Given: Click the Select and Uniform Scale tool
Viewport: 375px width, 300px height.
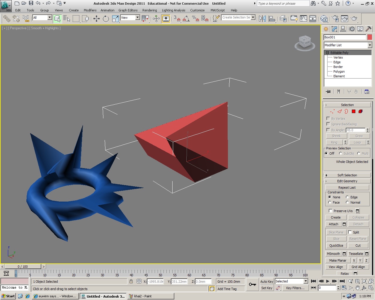Looking at the screenshot, I should [x=115, y=19].
